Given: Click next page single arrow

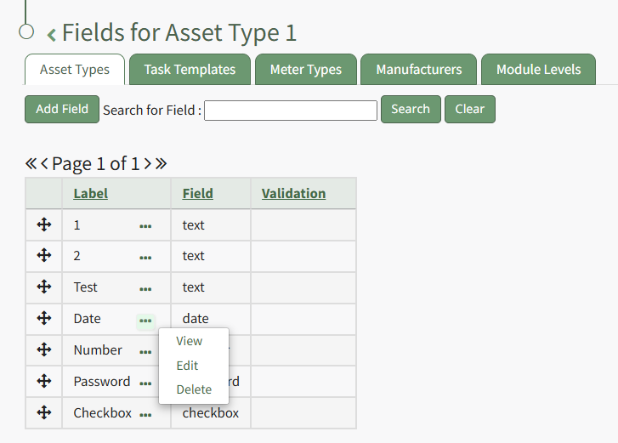Looking at the screenshot, I should tap(147, 163).
